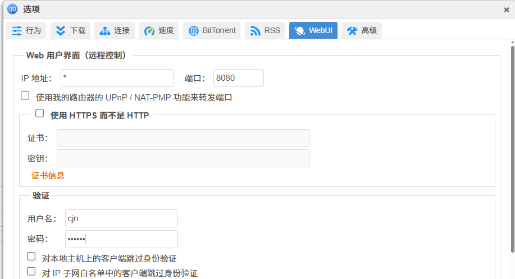Viewport: 515px width, 279px height.
Task: Check skip authentication for IP 子网白名单 clients
Action: 31,272
